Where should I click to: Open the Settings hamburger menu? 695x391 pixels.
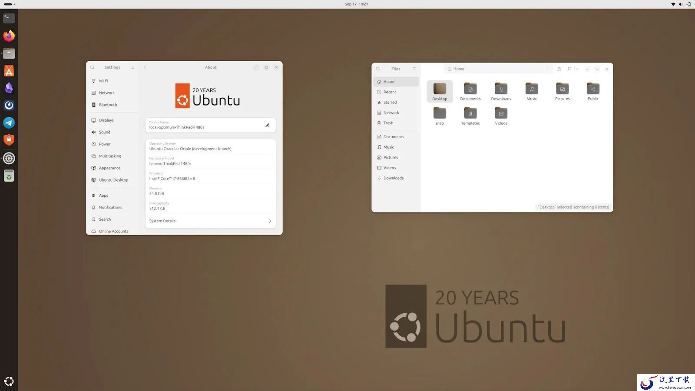(x=132, y=67)
